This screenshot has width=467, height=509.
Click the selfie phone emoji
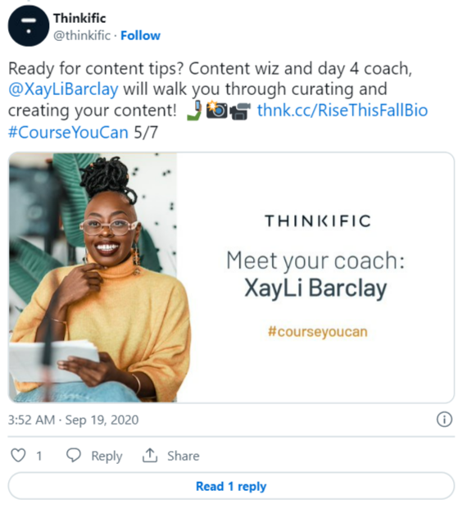tap(194, 110)
